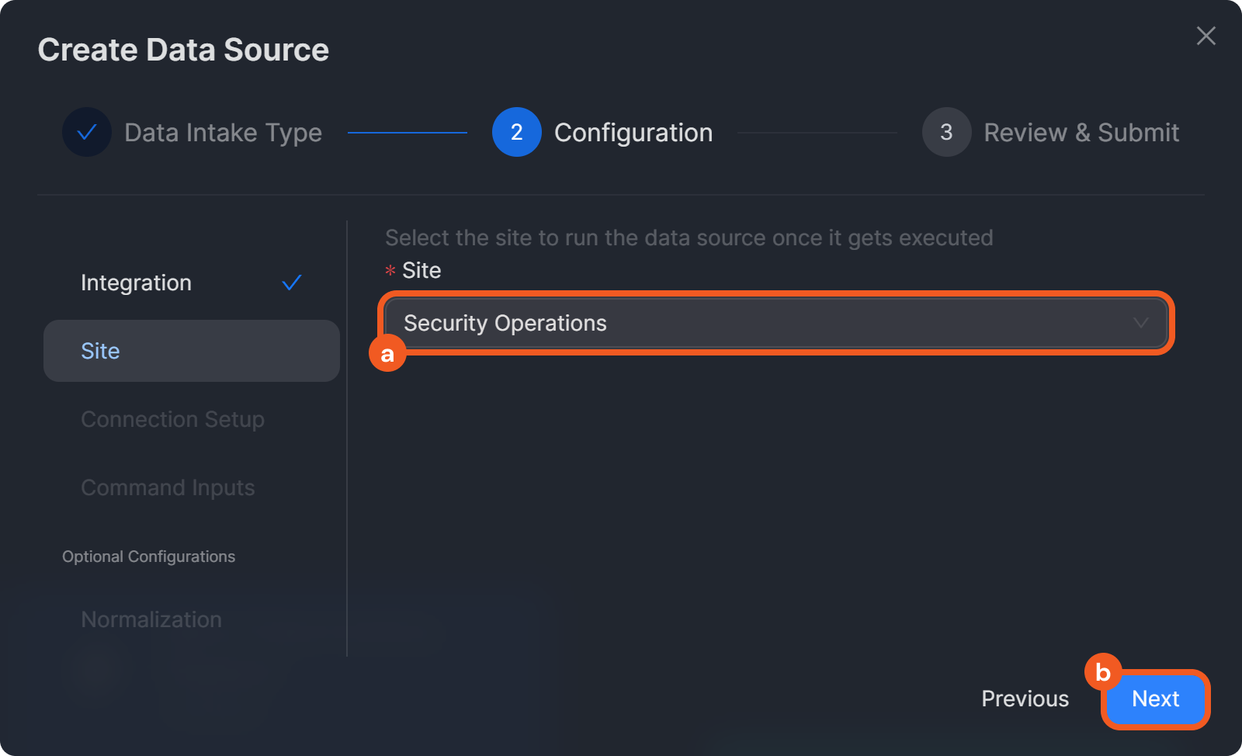Select the Configuration step label
Viewport: 1242px width, 756px height.
(633, 133)
